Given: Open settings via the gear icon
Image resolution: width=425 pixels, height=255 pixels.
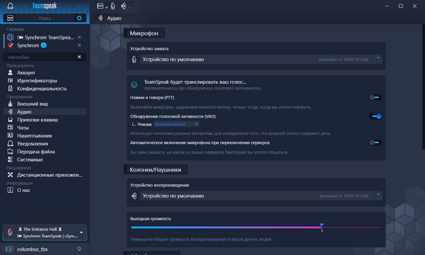Looking at the screenshot, I should tap(79, 18).
